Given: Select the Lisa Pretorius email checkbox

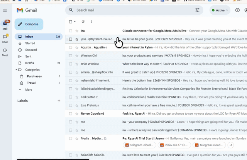Looking at the screenshot, I should click(71, 105).
